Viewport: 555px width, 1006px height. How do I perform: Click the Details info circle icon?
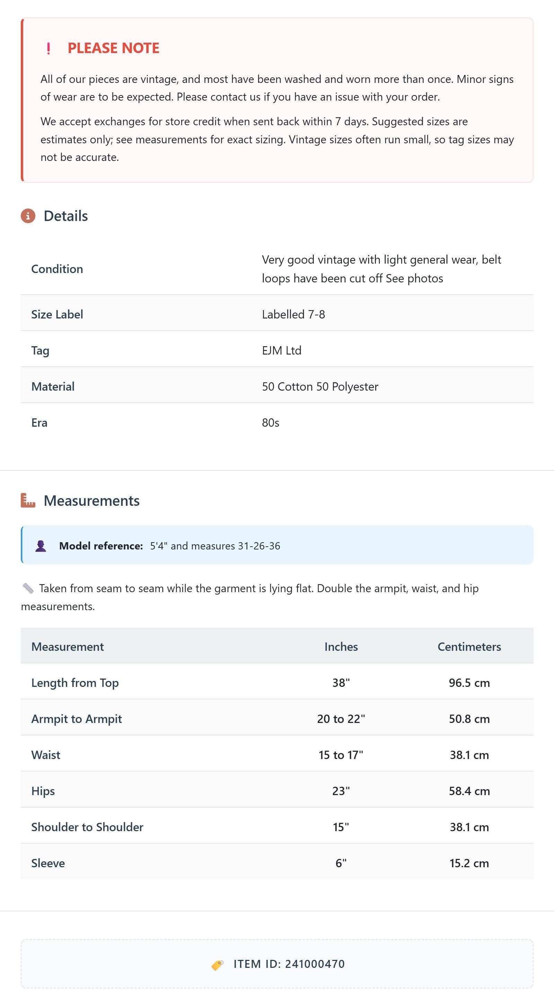click(28, 216)
